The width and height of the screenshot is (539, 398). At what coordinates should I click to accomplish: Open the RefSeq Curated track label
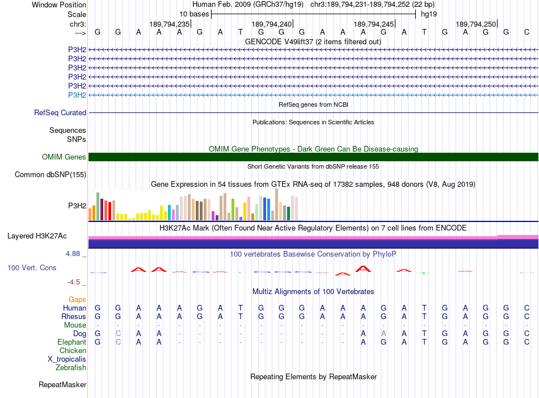coord(60,113)
